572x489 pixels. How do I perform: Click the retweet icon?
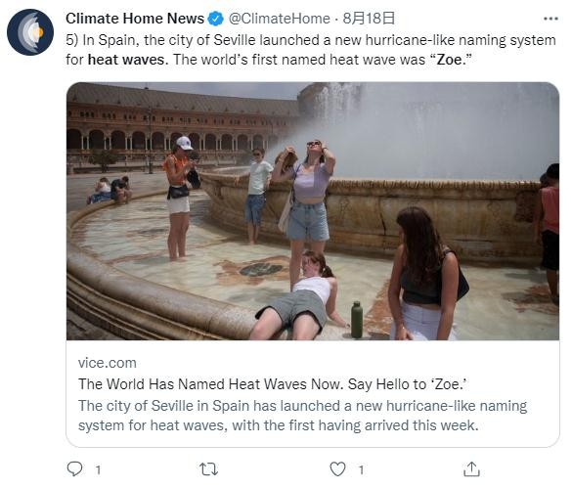[208, 469]
